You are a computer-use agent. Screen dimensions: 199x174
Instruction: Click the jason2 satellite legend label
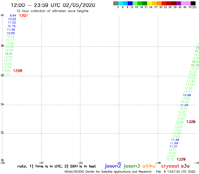[113, 166]
